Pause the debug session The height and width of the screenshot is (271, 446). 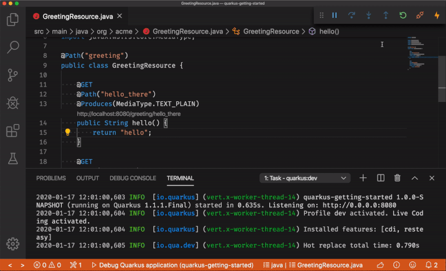335,15
